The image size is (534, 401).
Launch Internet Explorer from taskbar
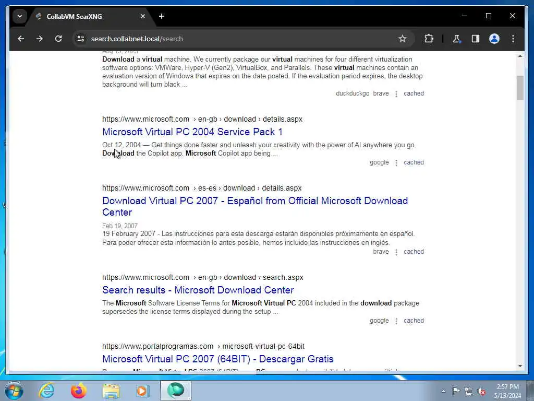(46, 391)
